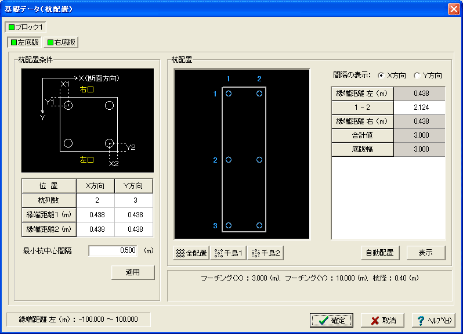
Task: Click the 表示 display button
Action: (x=426, y=253)
